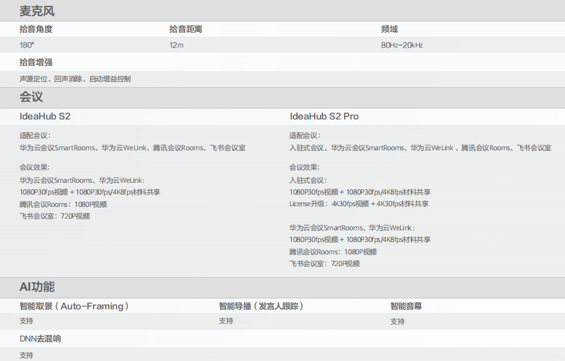This screenshot has width=565, height=361.
Task: Click 会议效果 label under IdeaHub S2 Pro
Action: click(304, 167)
